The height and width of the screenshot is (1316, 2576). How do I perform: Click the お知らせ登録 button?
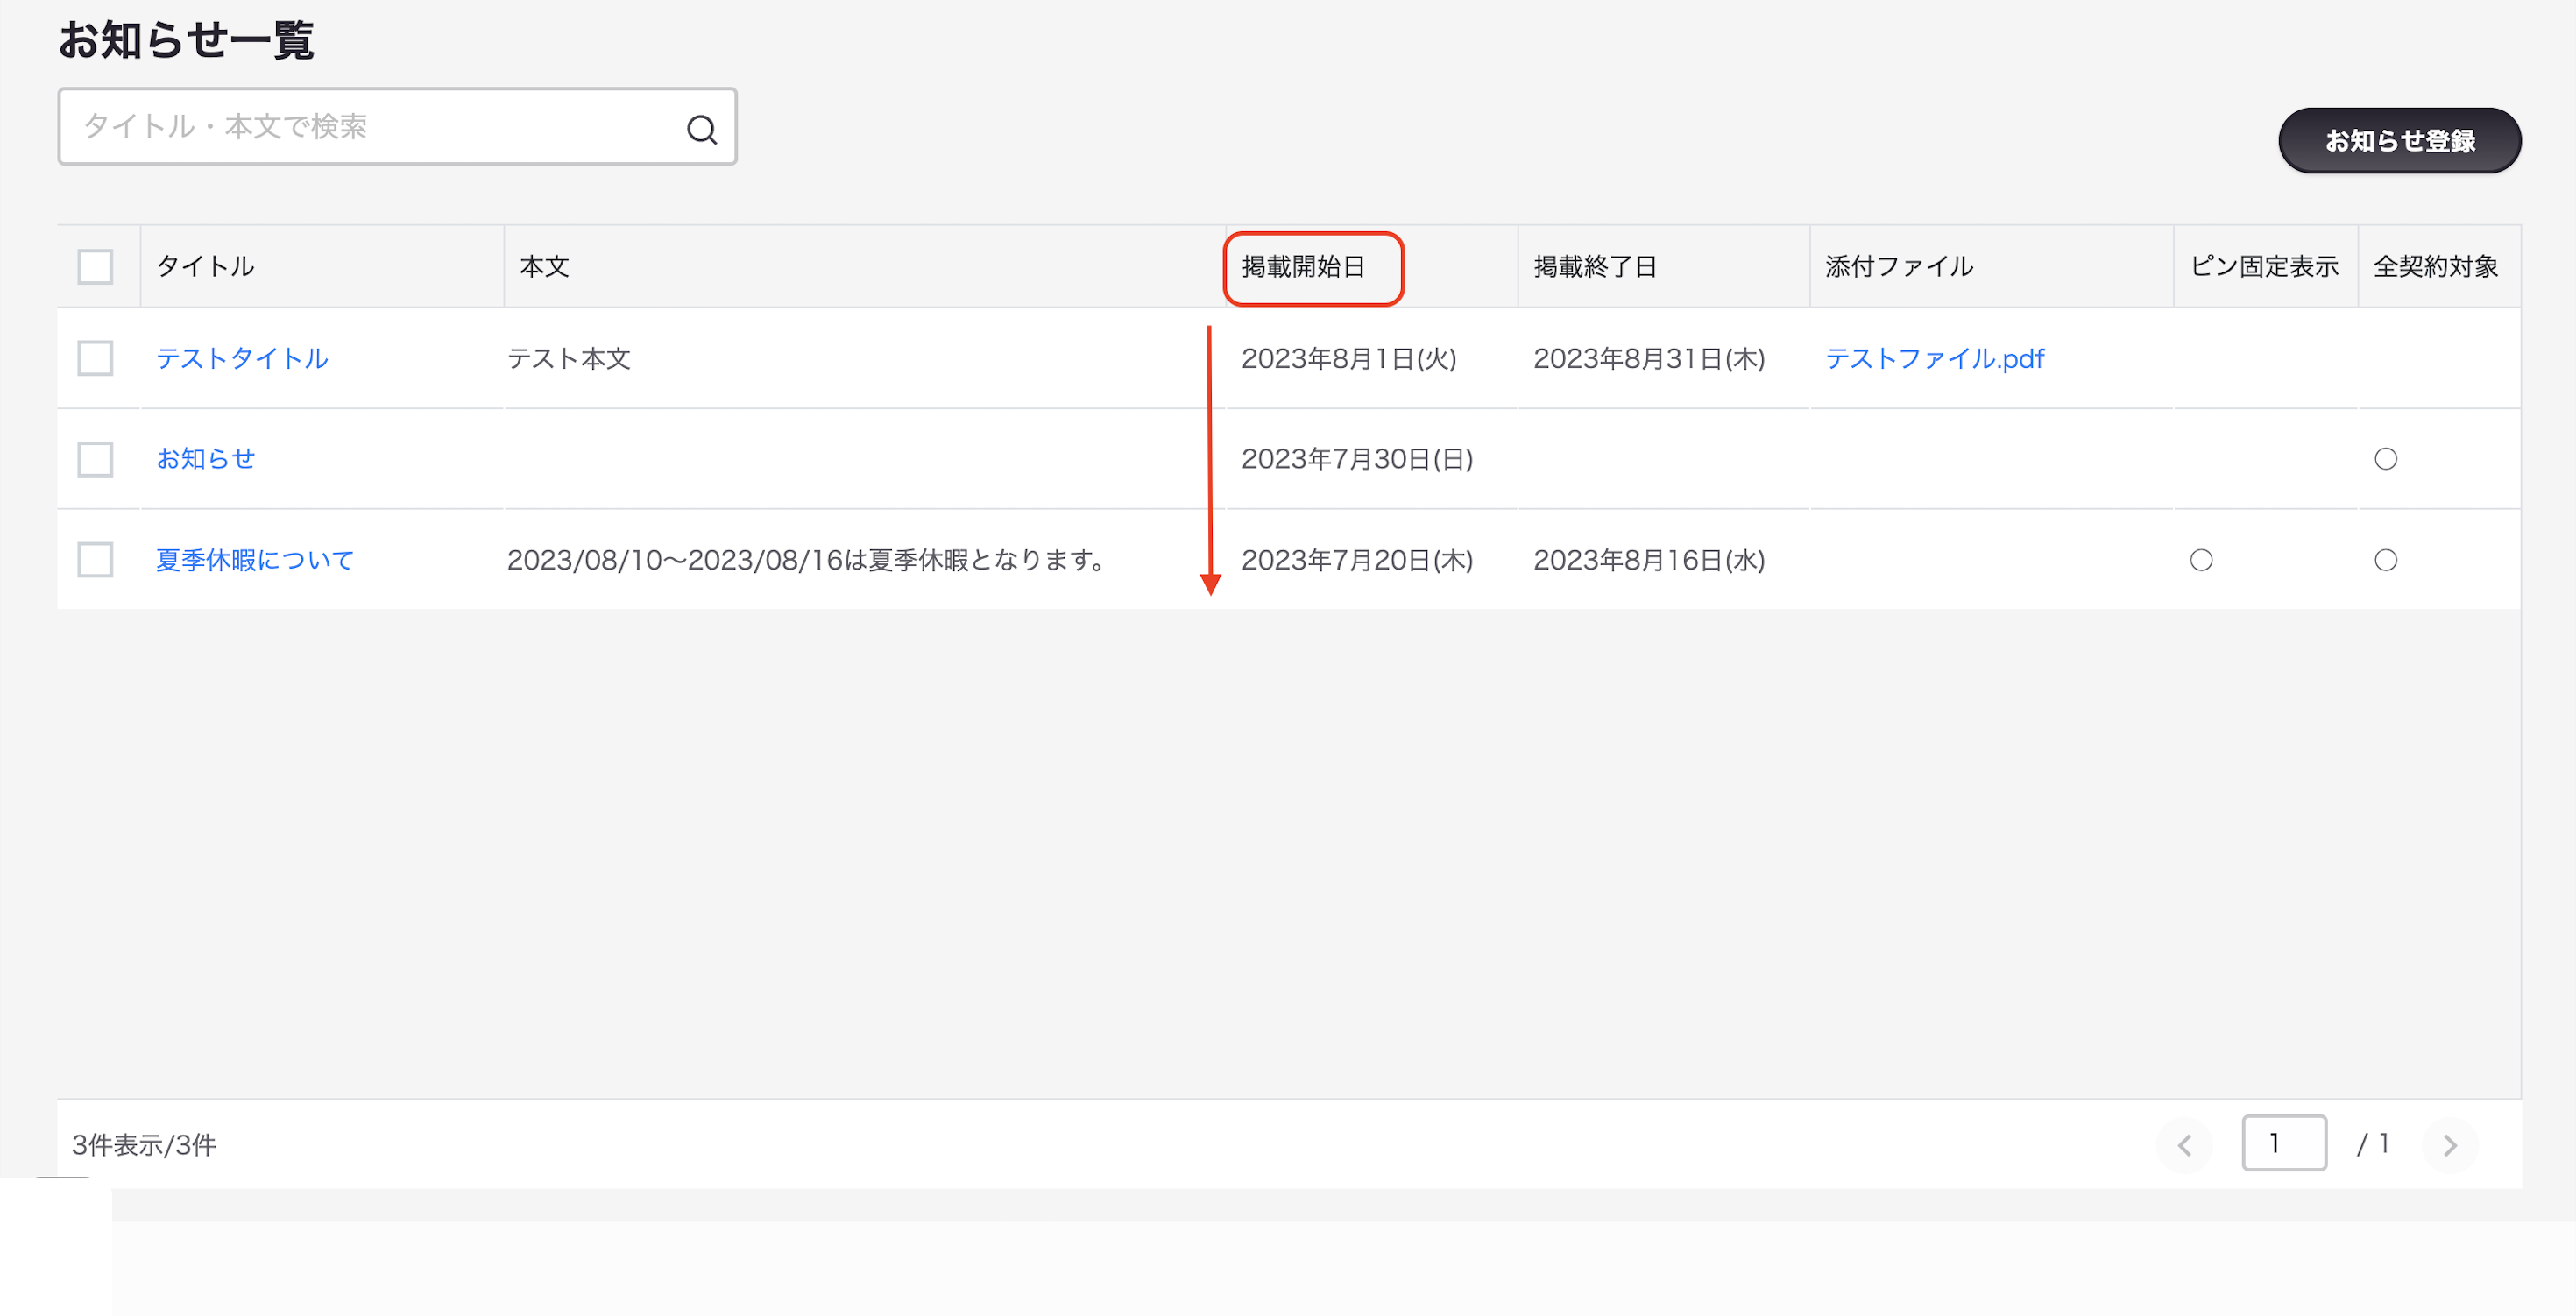point(2399,141)
